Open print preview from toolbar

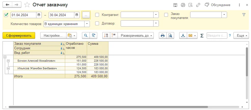[x=170, y=35]
